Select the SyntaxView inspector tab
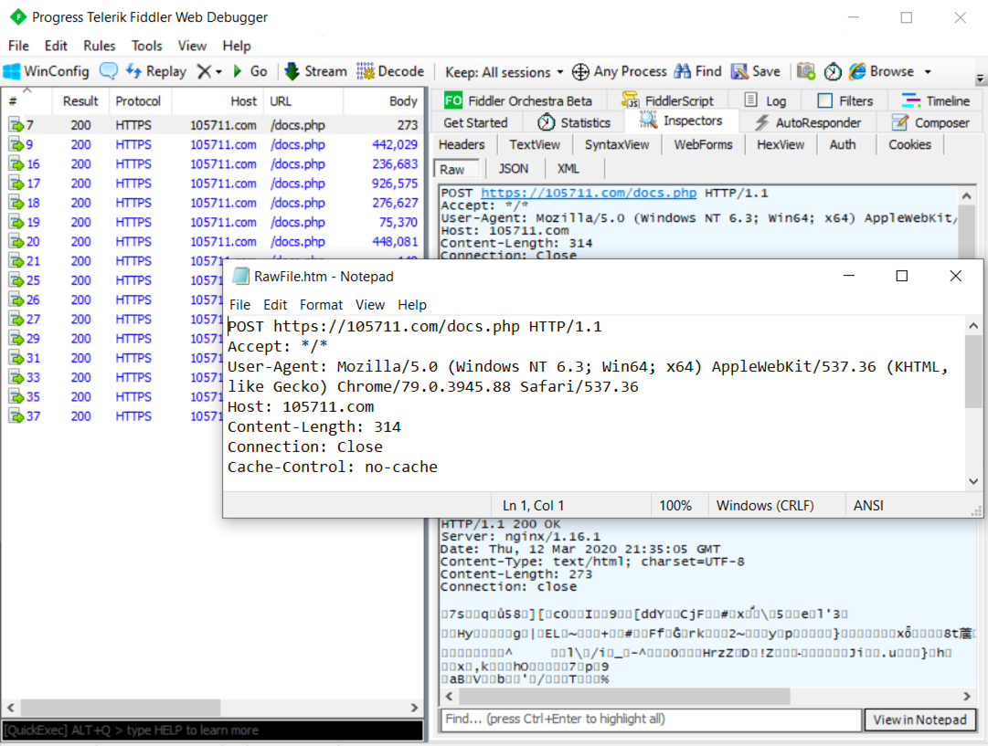The width and height of the screenshot is (988, 746). click(616, 145)
